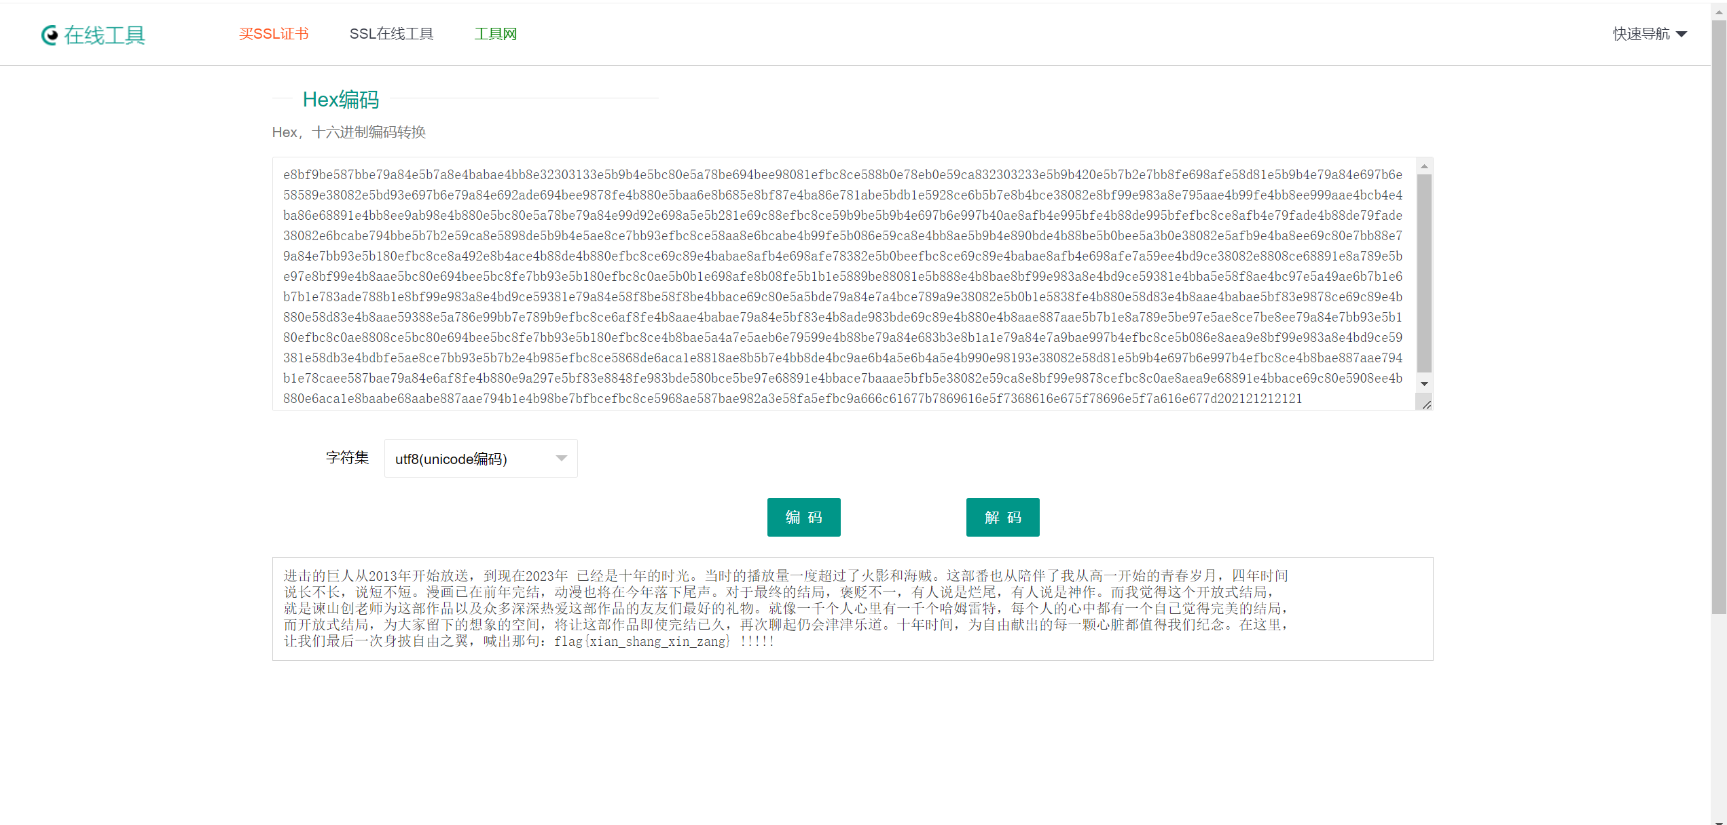Click the charset select arrow icon

click(561, 459)
